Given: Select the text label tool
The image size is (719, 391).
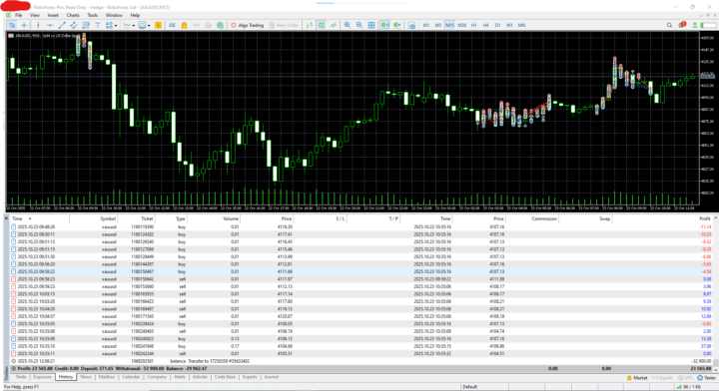Looking at the screenshot, I should (98, 25).
